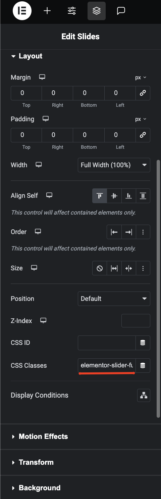161x499 pixels.
Task: Click the CSS Classes input field
Action: 107,365
